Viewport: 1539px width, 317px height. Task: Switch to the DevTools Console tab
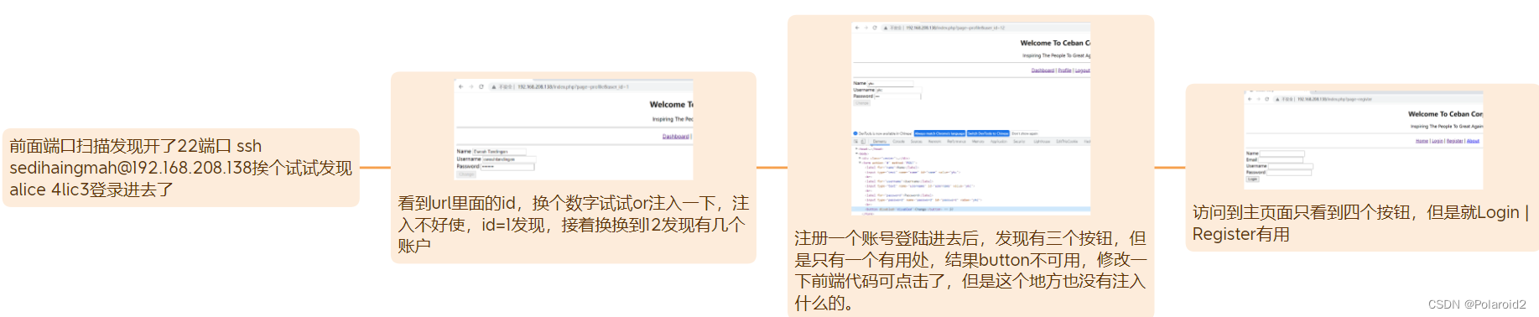coord(898,142)
